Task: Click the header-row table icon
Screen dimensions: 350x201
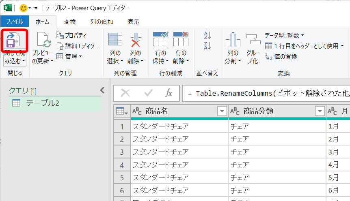Action: pos(268,46)
